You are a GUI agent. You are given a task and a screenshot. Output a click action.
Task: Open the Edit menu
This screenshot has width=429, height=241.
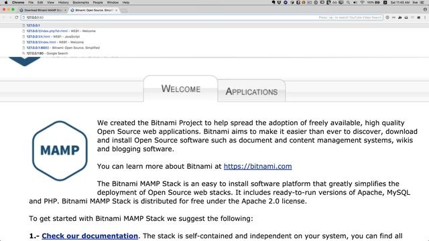coord(40,2)
